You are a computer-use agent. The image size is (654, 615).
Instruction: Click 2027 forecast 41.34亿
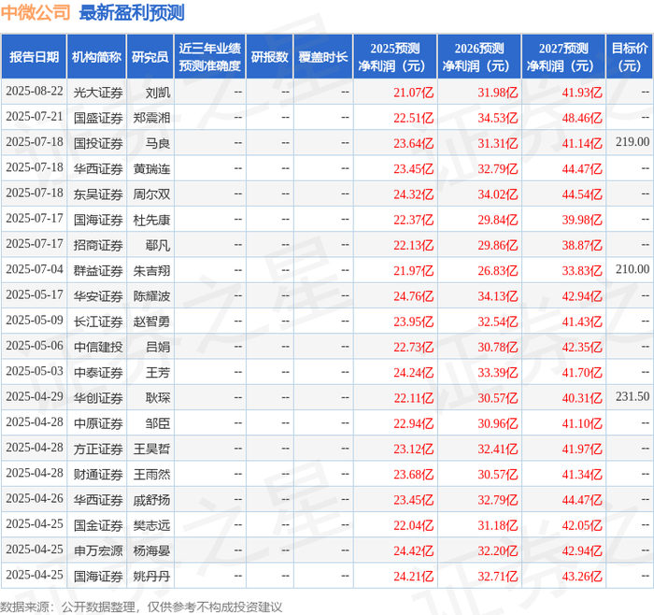click(582, 474)
